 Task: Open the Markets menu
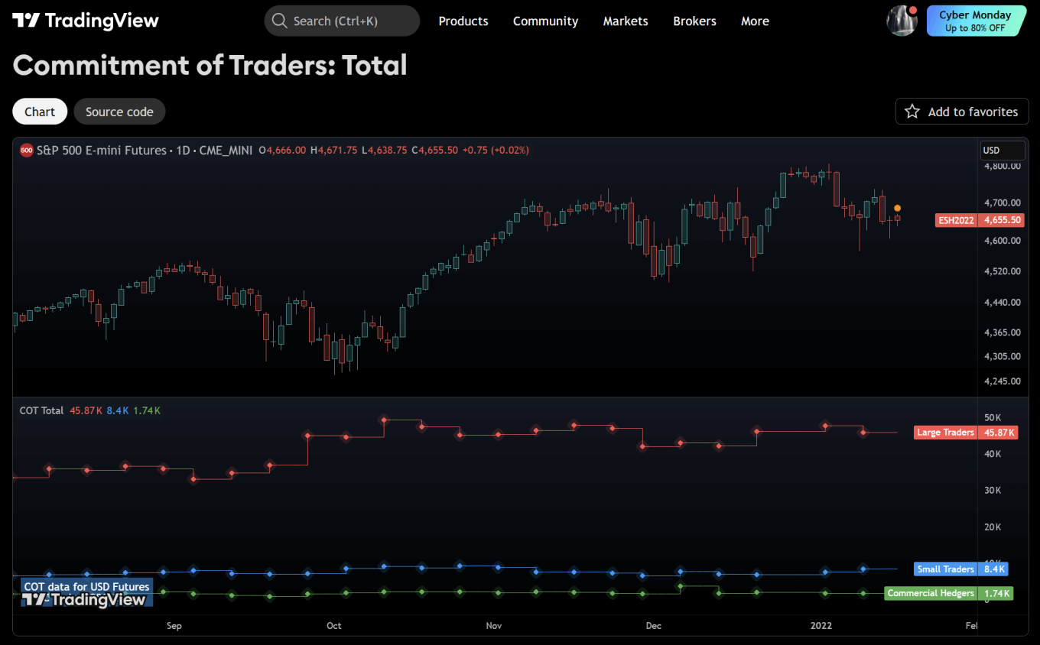pyautogui.click(x=625, y=21)
